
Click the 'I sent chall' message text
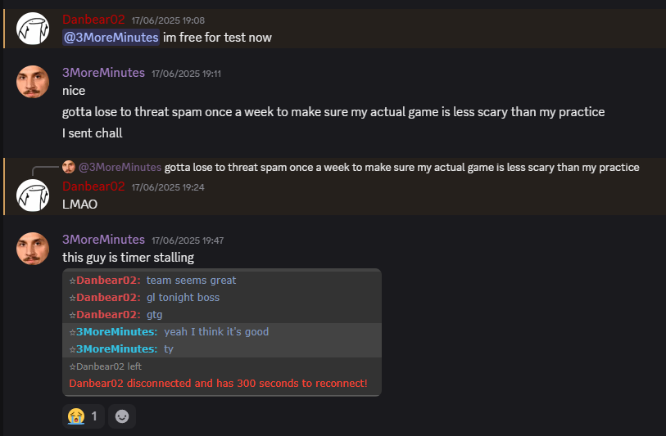92,133
